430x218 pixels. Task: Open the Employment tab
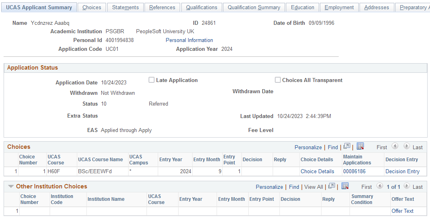click(x=339, y=7)
